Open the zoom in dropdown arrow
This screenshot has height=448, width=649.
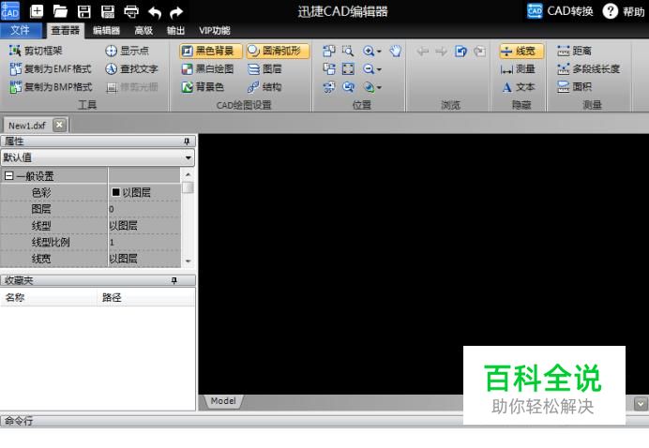pos(379,52)
